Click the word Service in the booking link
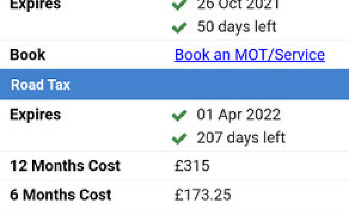 pos(300,55)
